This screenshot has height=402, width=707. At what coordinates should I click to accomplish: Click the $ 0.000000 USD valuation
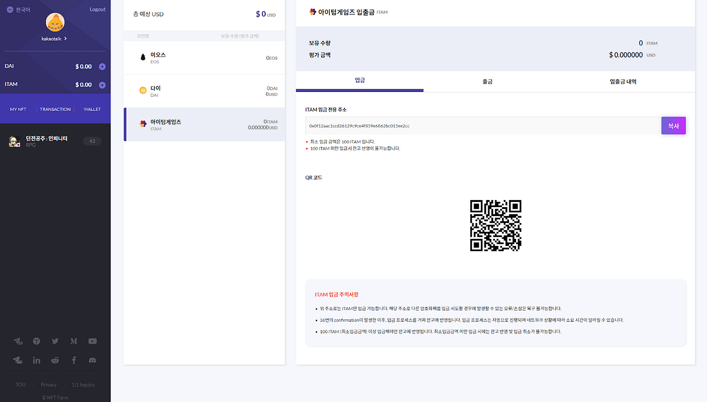(x=632, y=55)
